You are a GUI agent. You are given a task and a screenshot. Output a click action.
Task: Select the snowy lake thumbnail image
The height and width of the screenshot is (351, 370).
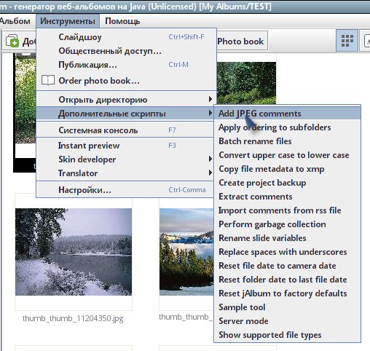click(x=74, y=252)
